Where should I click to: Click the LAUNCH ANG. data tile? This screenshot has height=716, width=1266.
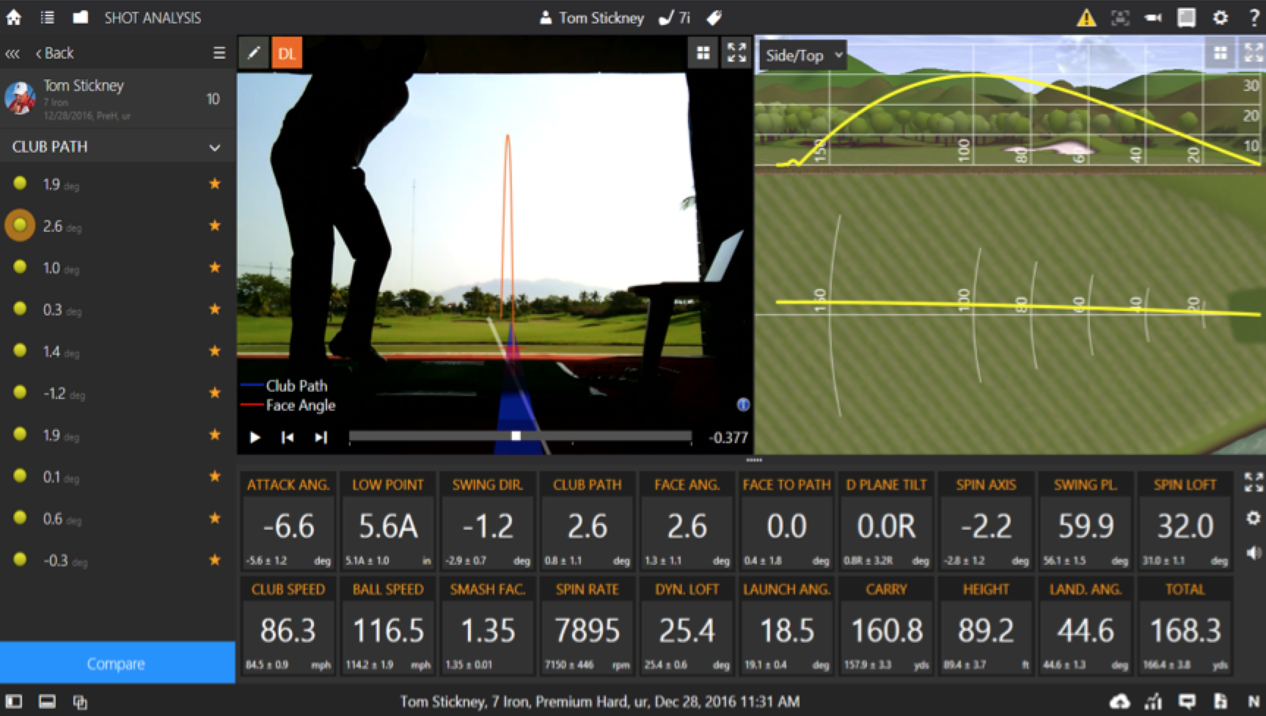[786, 626]
